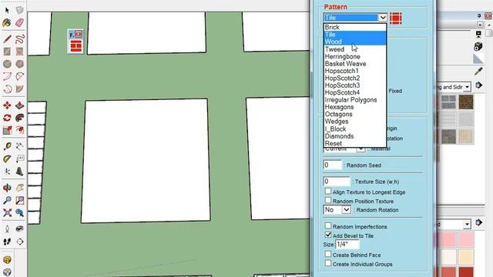
Task: Pick Hexagons from the list
Action: pyautogui.click(x=354, y=107)
